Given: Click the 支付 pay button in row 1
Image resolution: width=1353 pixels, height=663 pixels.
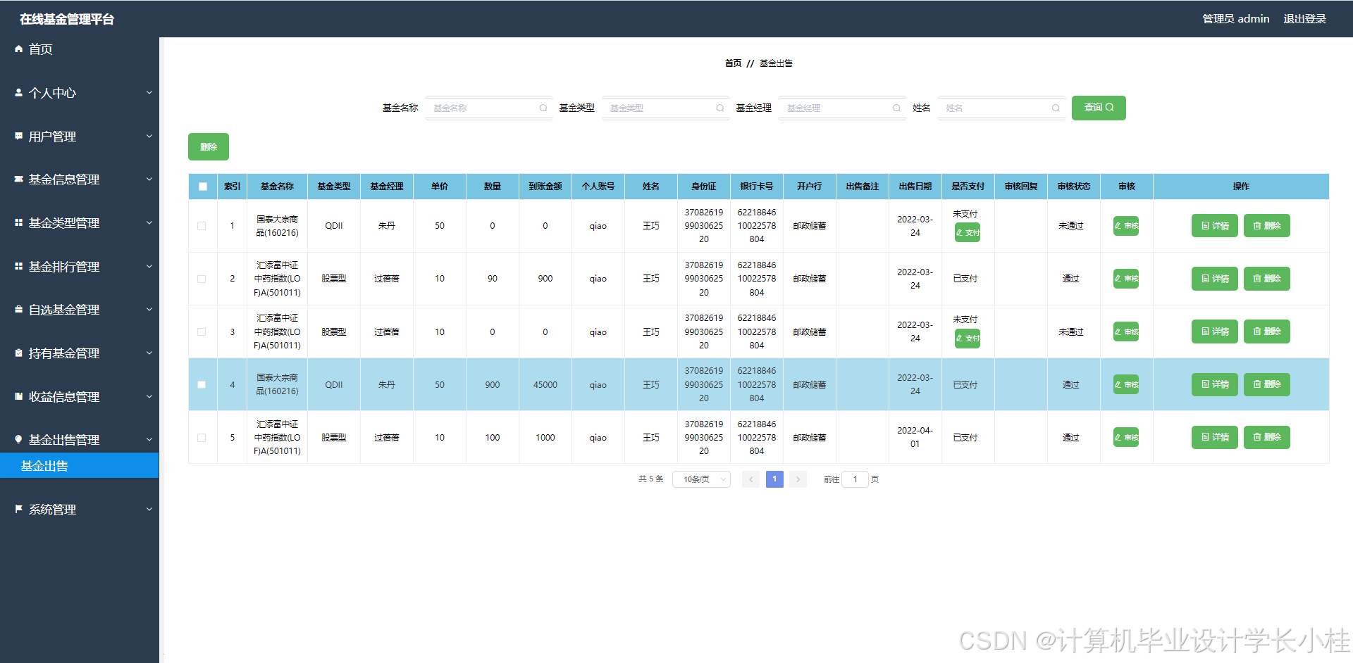Looking at the screenshot, I should [968, 232].
